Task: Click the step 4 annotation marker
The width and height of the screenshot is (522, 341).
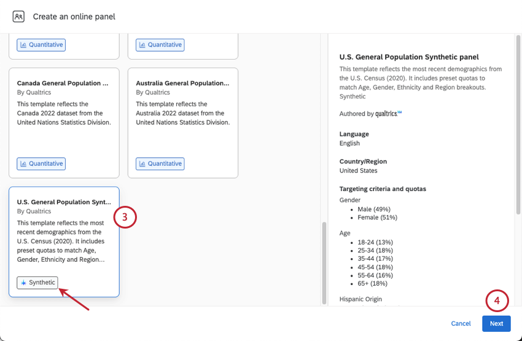Action: 497,301
